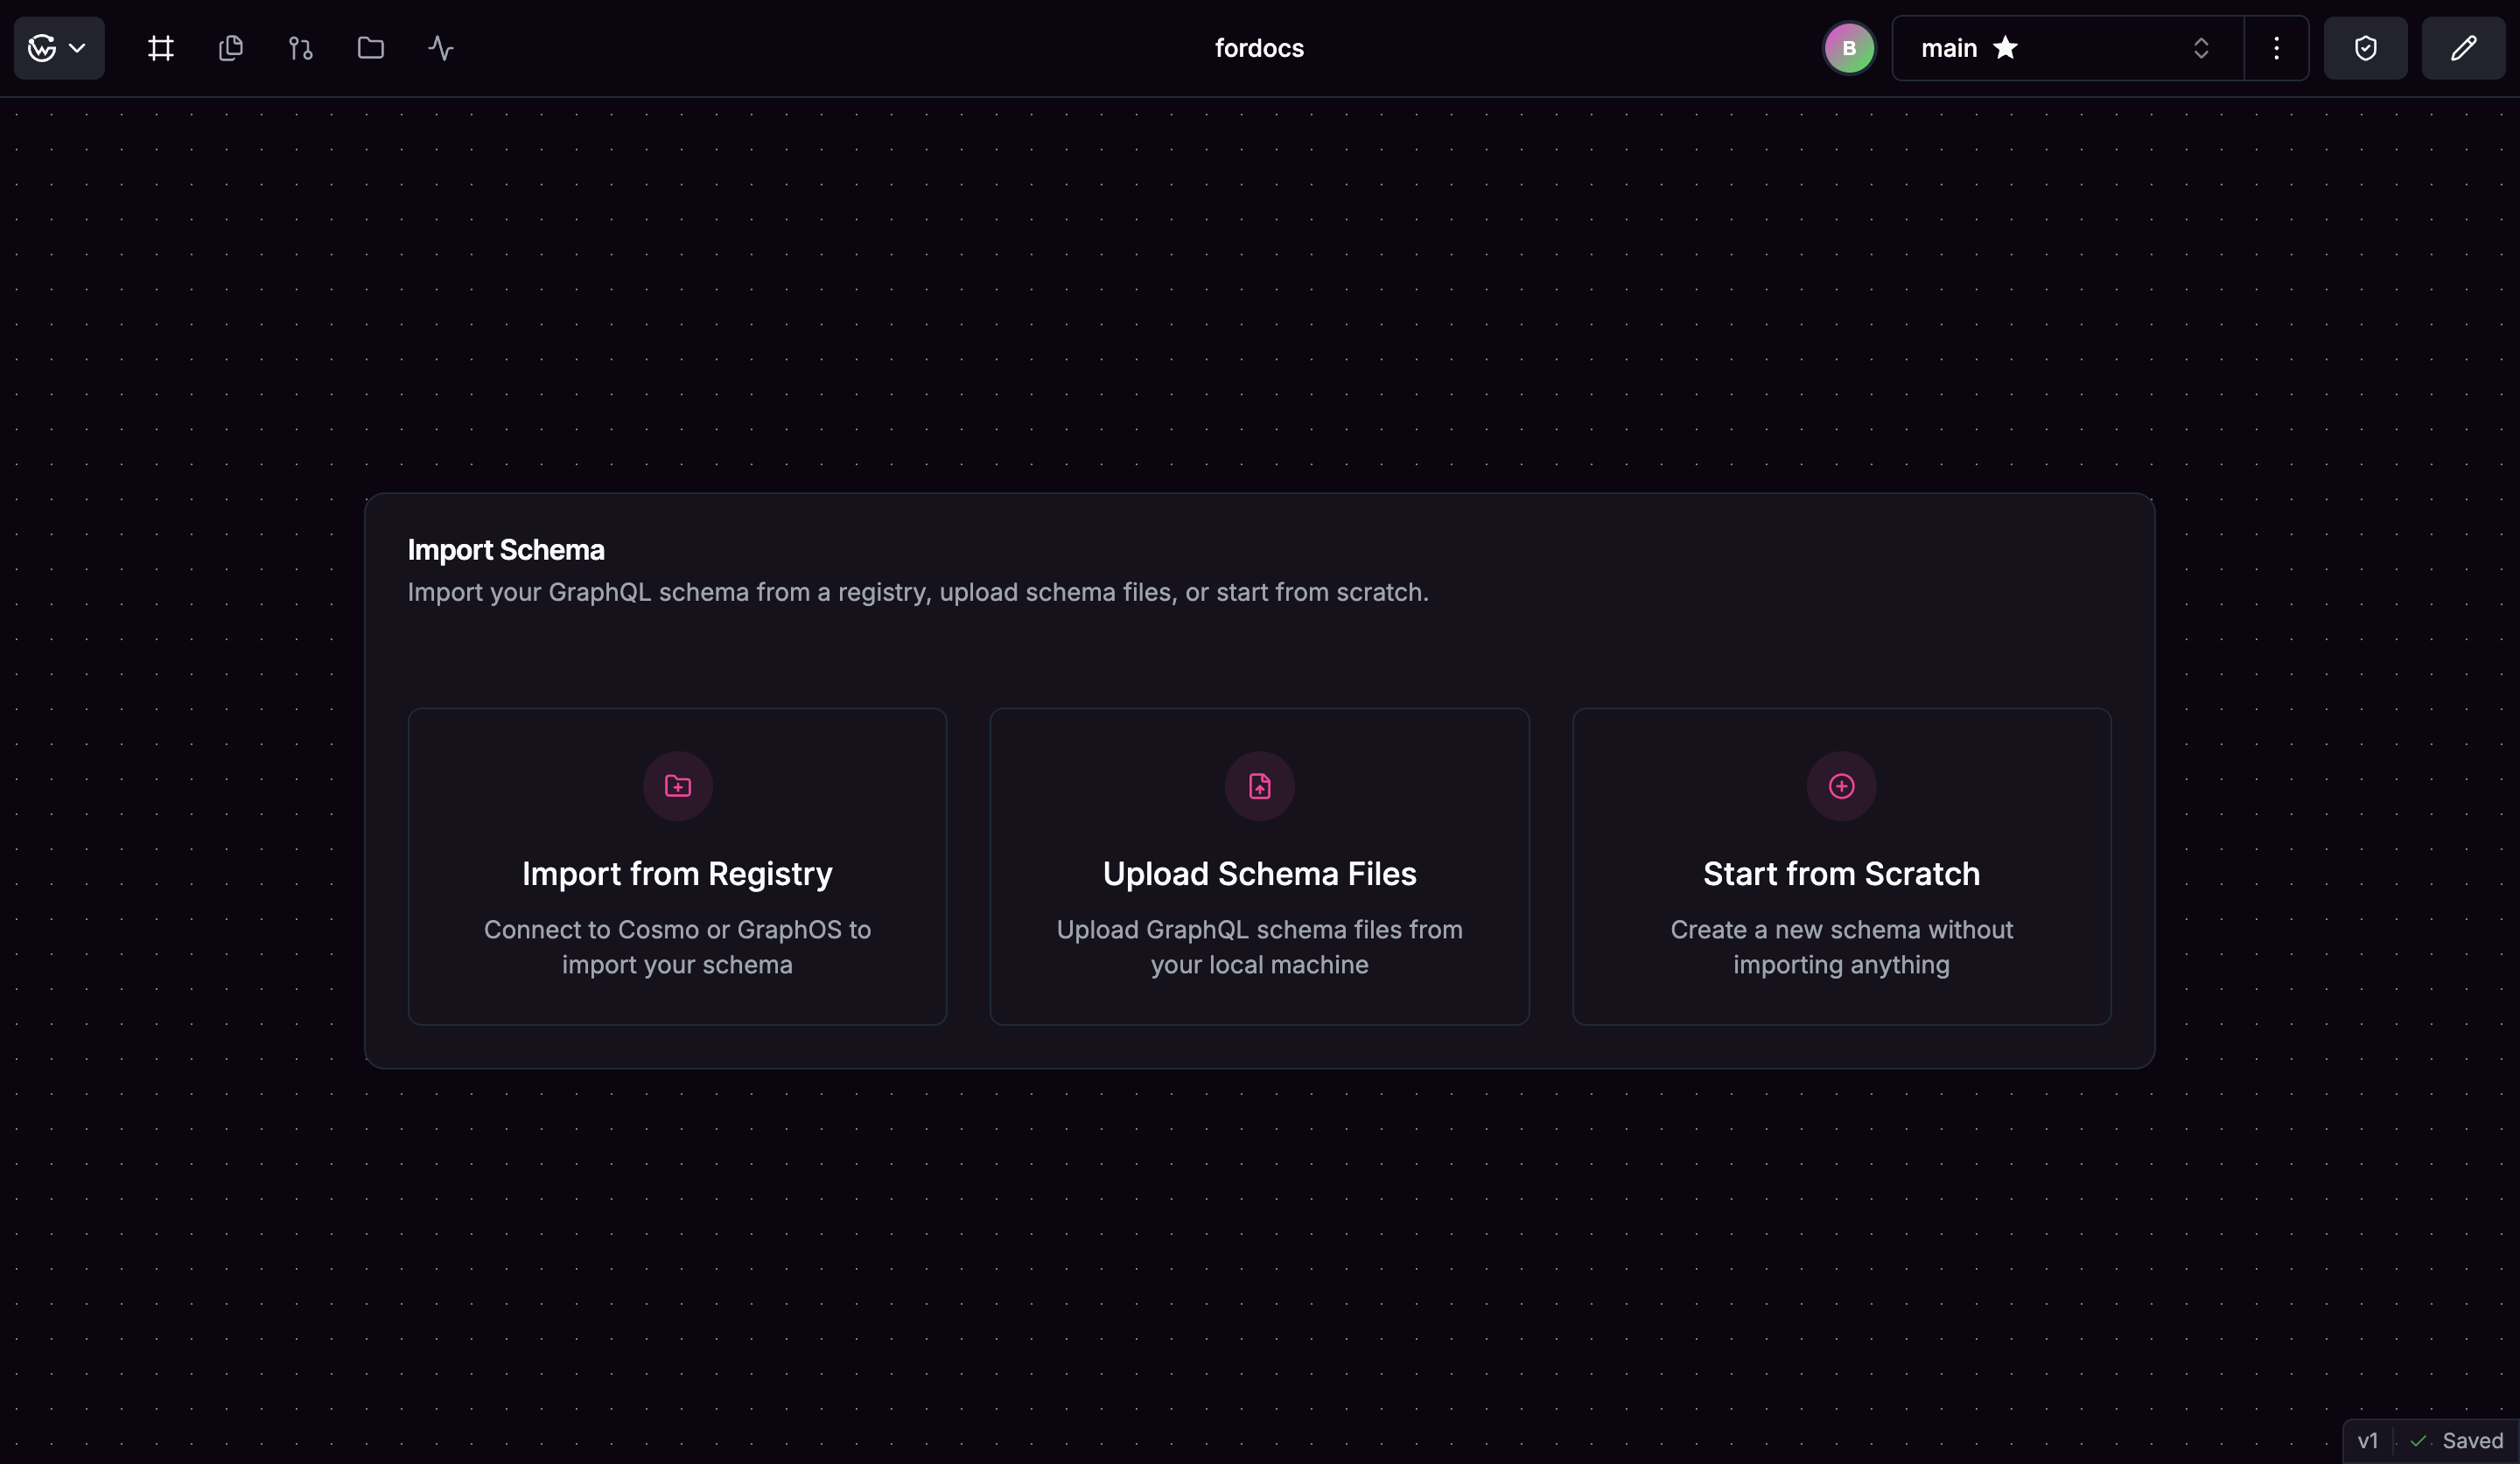Click the shield verification icon
Screen dimensions: 2520x1464
tap(2365, 47)
